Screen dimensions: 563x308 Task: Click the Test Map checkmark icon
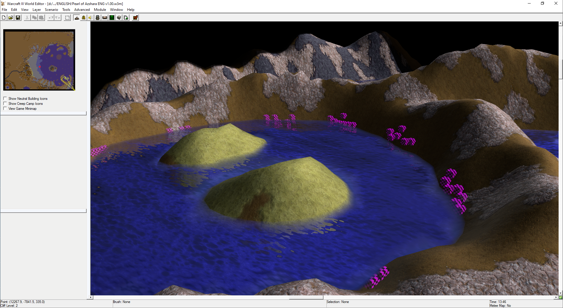click(135, 18)
